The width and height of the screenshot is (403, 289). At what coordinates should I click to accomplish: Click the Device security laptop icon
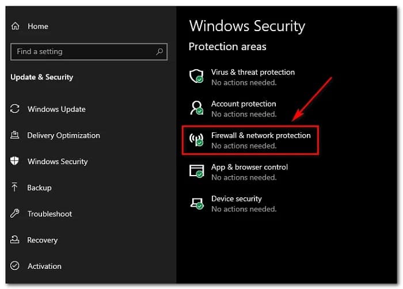point(196,203)
